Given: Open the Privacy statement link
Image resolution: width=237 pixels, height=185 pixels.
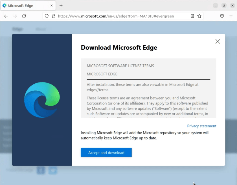Looking at the screenshot, I should [x=202, y=126].
